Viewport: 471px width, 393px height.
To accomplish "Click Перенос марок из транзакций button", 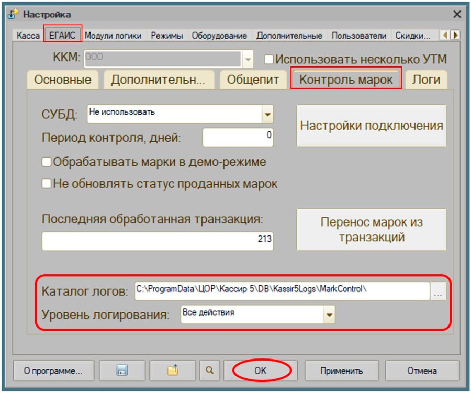I will click(372, 230).
